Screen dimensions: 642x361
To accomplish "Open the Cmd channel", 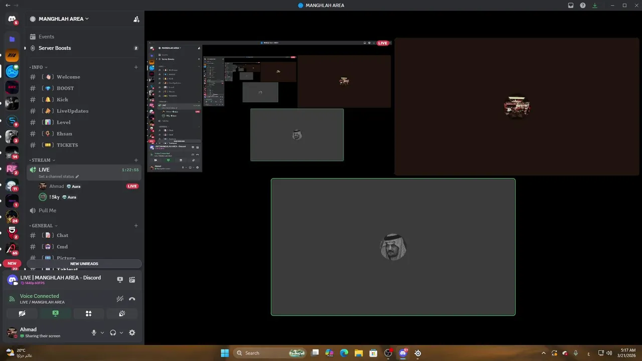I will (x=84, y=247).
